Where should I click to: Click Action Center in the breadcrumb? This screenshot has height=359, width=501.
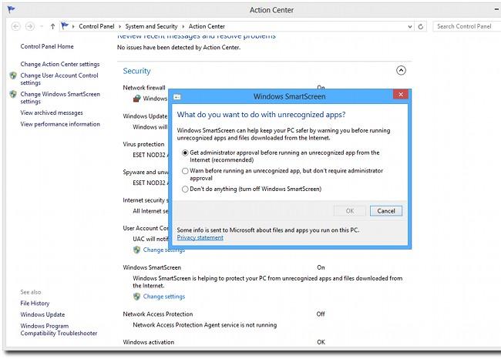point(207,26)
